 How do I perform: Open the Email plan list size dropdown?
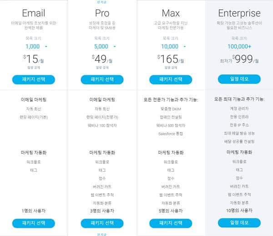[x=46, y=46]
